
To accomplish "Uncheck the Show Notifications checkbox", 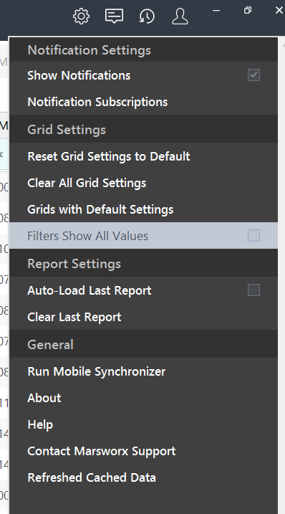I will (254, 75).
